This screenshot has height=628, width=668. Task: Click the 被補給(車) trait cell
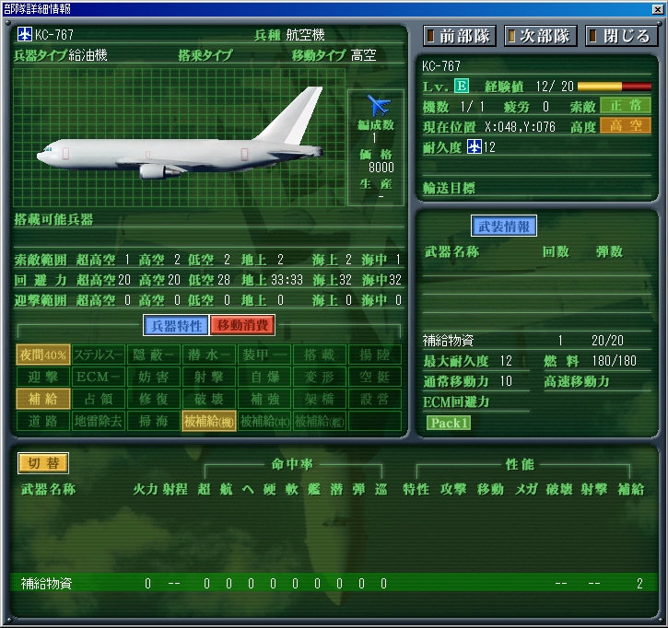(x=264, y=421)
